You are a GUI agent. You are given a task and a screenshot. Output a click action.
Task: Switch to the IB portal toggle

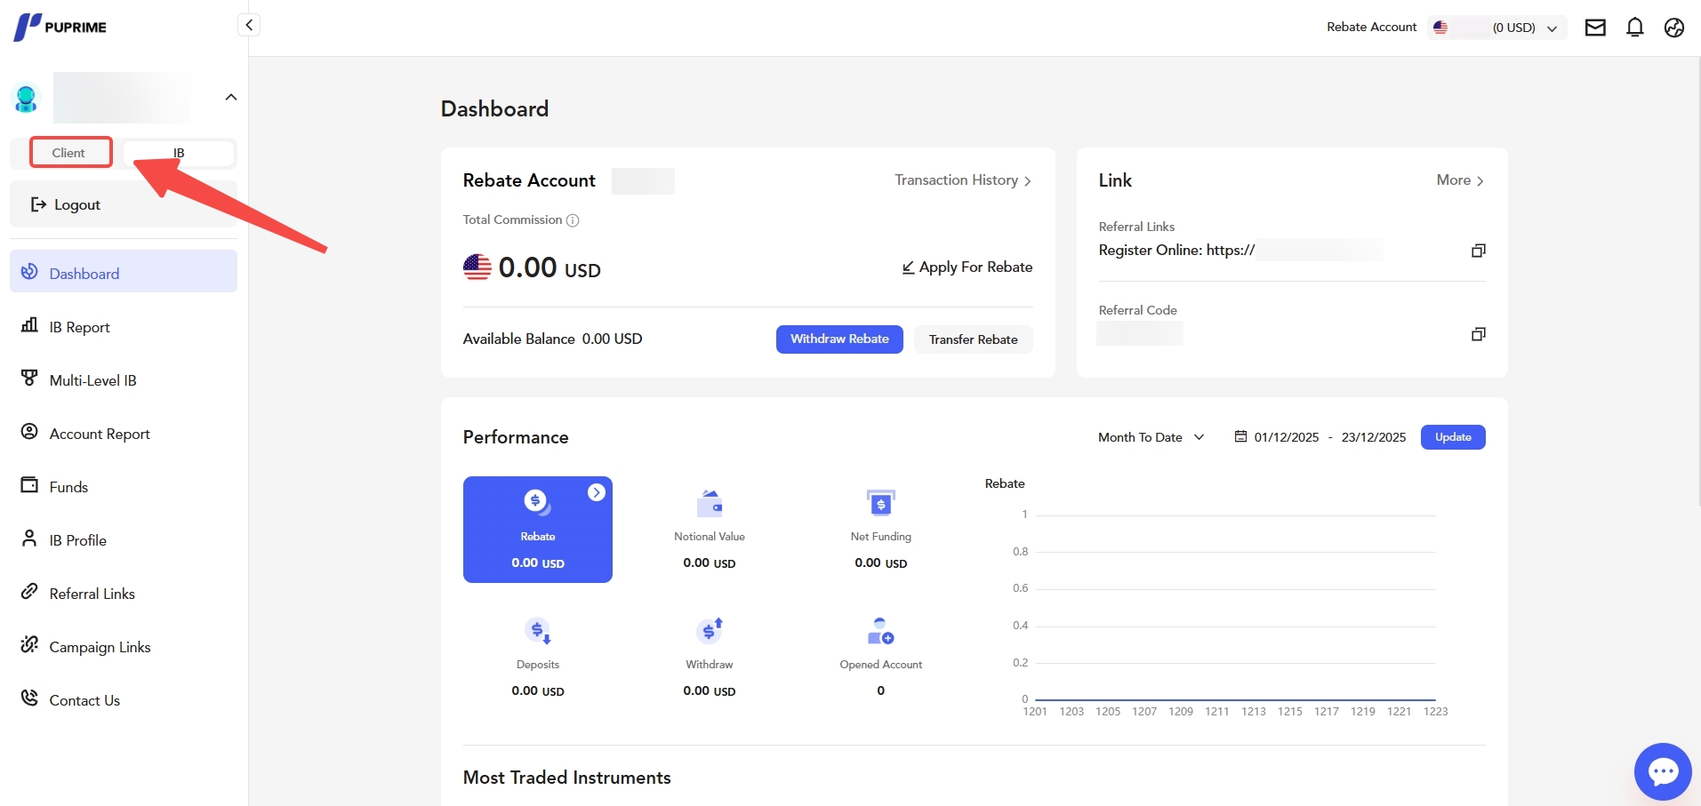[x=180, y=153]
